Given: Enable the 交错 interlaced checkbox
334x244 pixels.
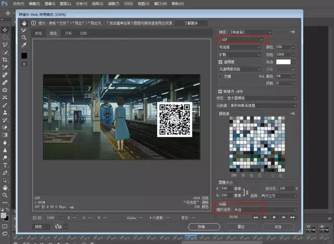Looking at the screenshot, I should coord(220,76).
